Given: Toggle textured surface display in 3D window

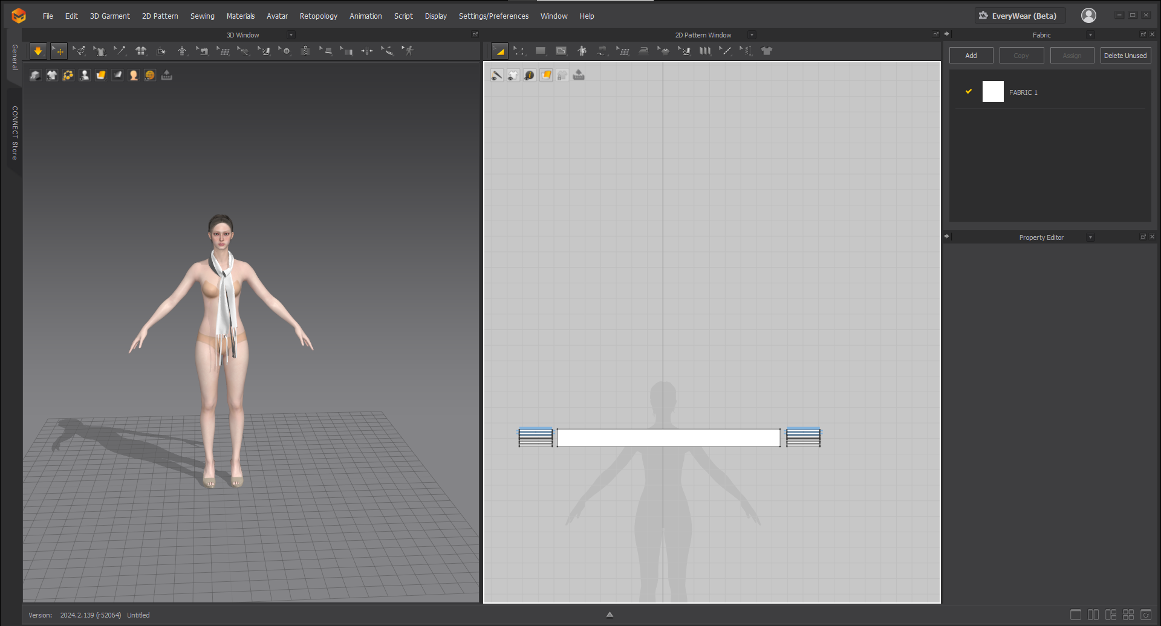Looking at the screenshot, I should [x=101, y=75].
